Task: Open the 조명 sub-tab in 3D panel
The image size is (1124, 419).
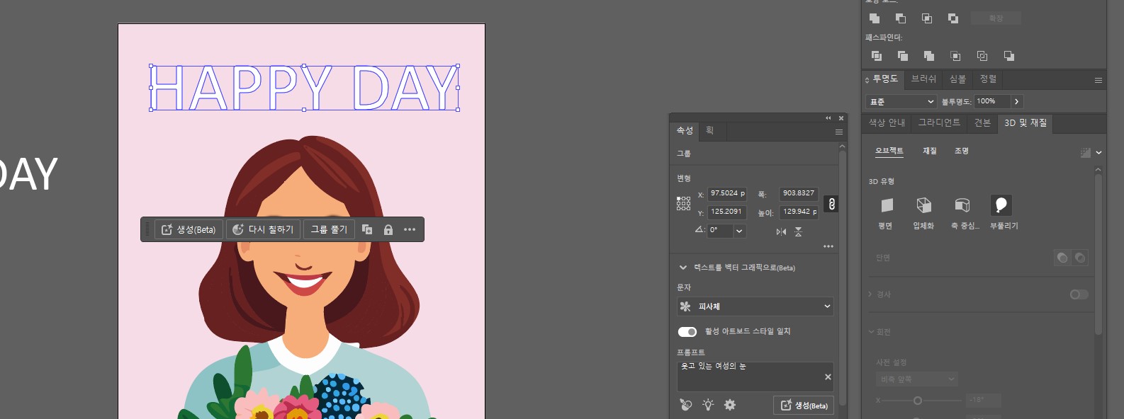Action: coord(961,151)
